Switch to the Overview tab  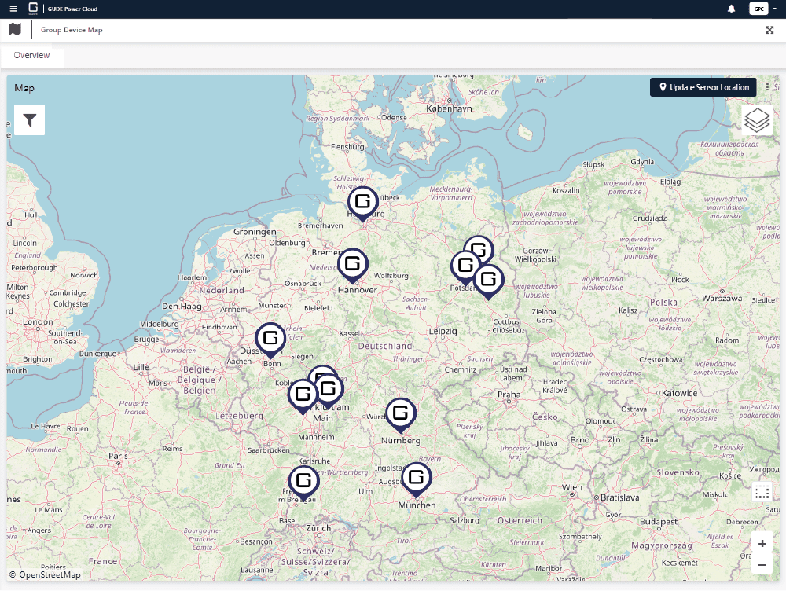[31, 55]
